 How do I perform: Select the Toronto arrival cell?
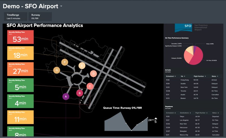(183, 91)
